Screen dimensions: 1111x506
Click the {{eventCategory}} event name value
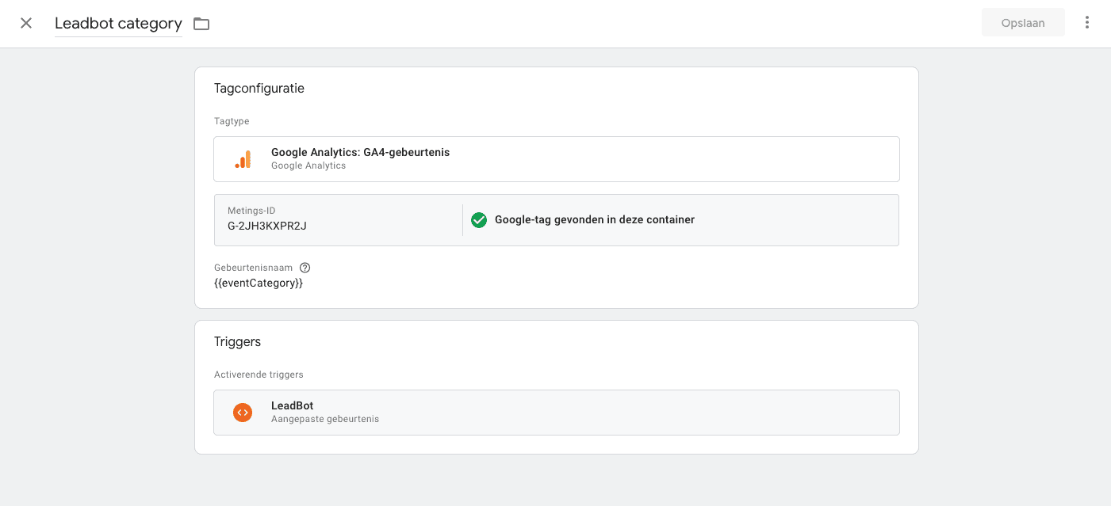pos(259,283)
